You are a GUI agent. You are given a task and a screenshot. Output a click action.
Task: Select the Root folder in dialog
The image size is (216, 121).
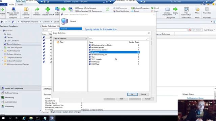[x=61, y=42]
